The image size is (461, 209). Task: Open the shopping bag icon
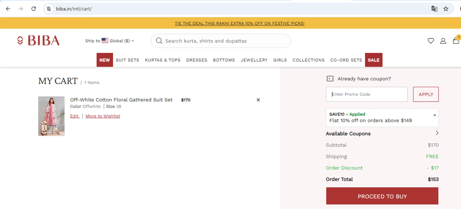pos(456,40)
